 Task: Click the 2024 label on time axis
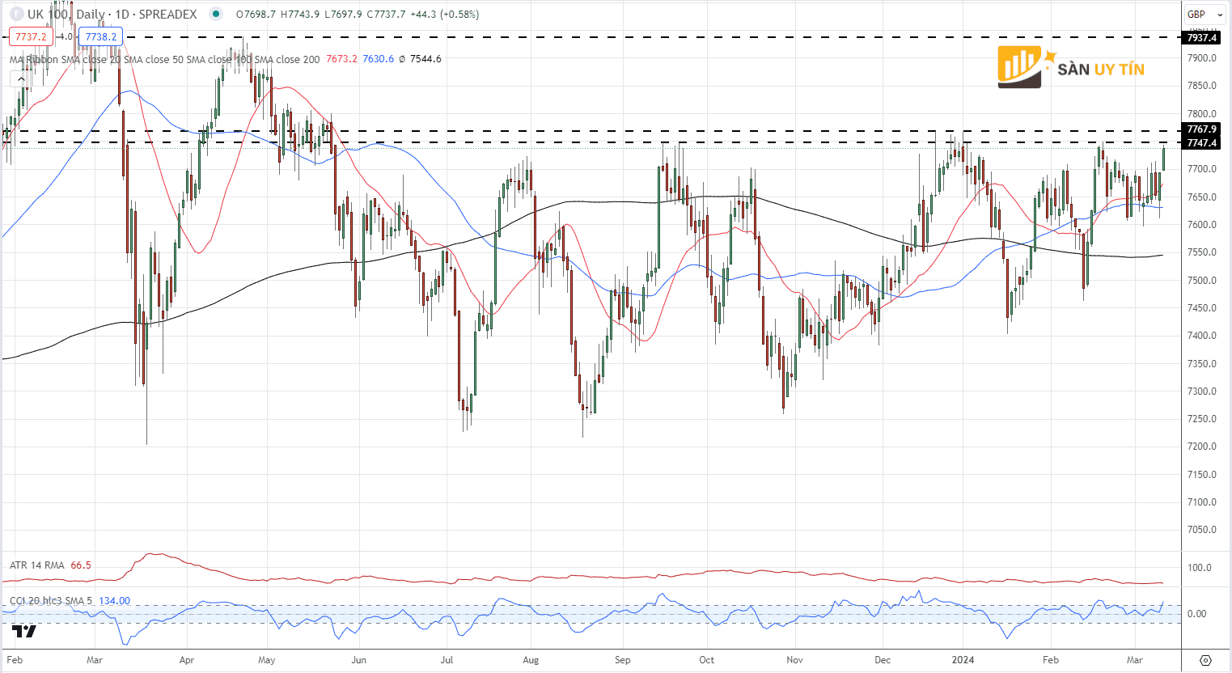click(963, 660)
